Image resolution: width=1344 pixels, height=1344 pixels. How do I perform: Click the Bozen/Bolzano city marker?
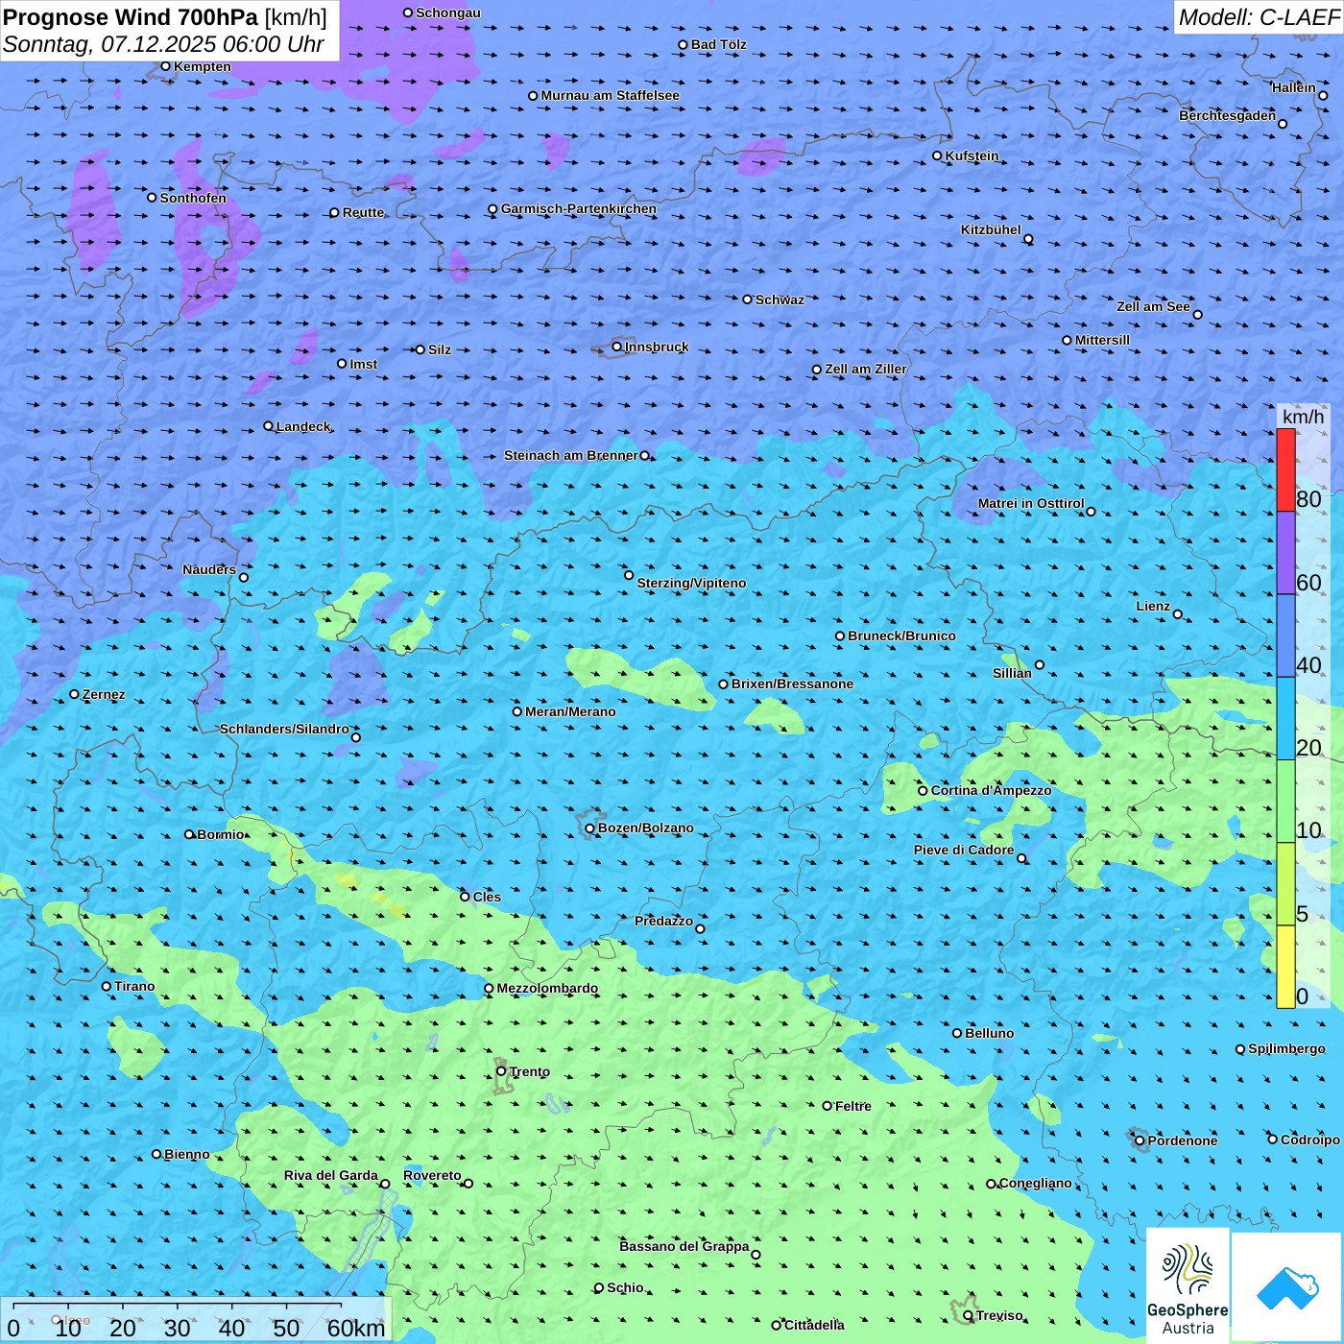point(590,828)
